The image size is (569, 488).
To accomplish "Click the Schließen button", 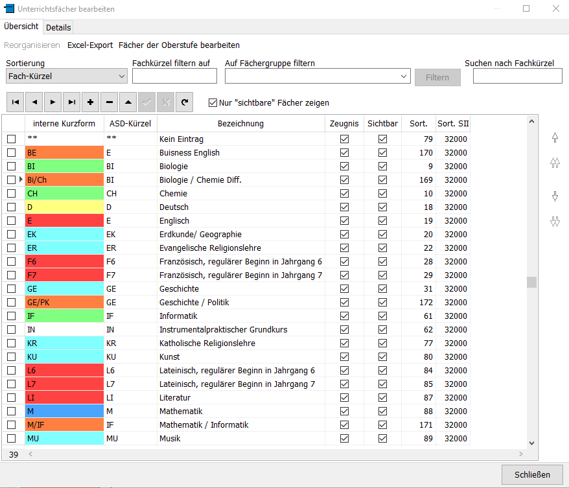I will [532, 474].
